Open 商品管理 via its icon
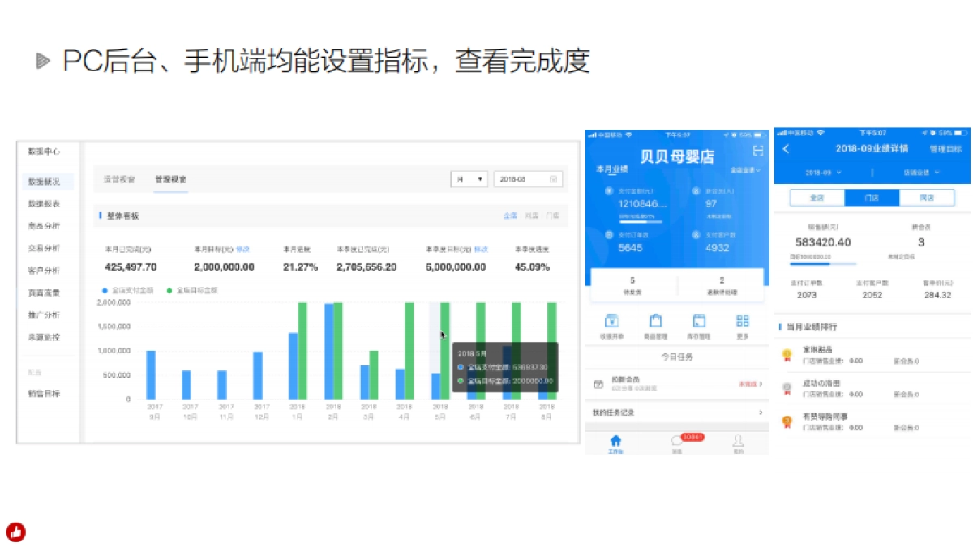This screenshot has height=547, width=973. [x=656, y=321]
